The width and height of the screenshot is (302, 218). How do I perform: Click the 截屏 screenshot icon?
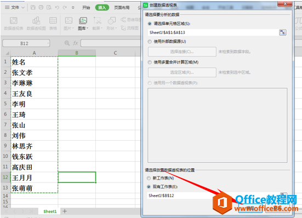click(97, 21)
